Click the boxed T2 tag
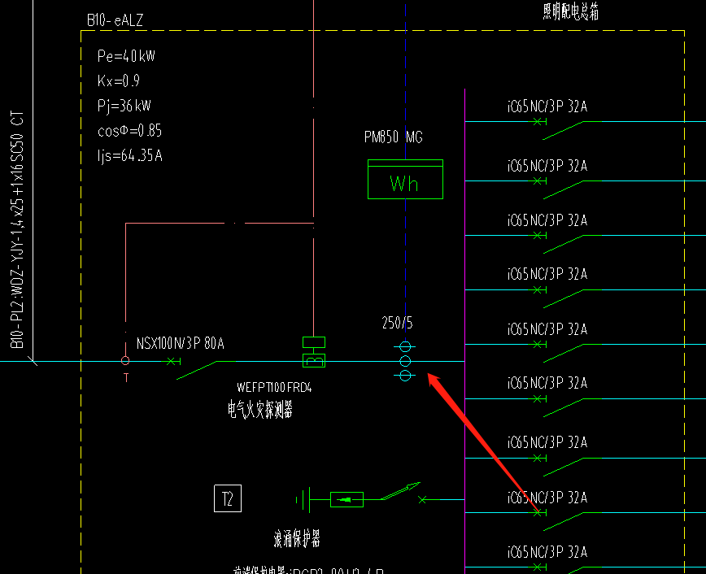 click(228, 498)
